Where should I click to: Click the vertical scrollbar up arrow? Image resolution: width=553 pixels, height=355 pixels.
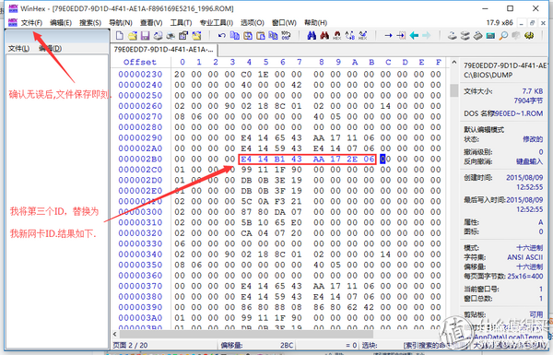(x=453, y=63)
